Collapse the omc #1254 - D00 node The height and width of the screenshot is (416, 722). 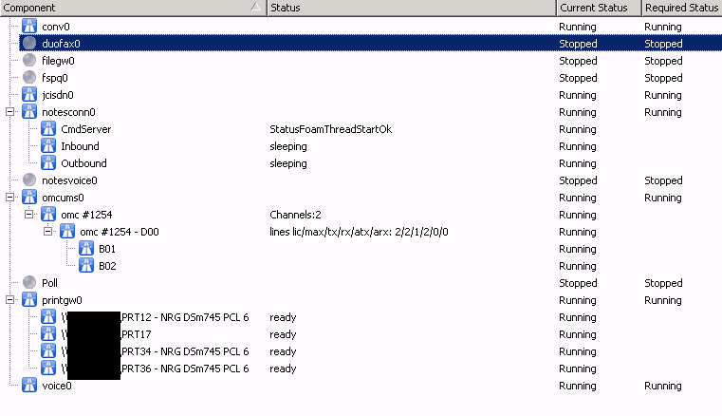pos(48,232)
